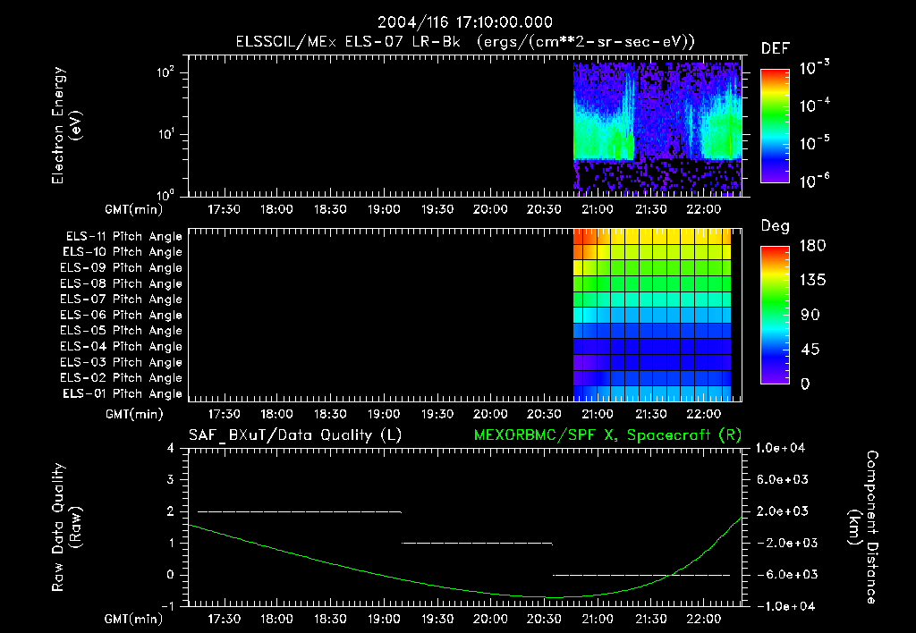Screen dimensions: 916x633
Task: Click the data quality level 0 line segment
Action: (641, 575)
